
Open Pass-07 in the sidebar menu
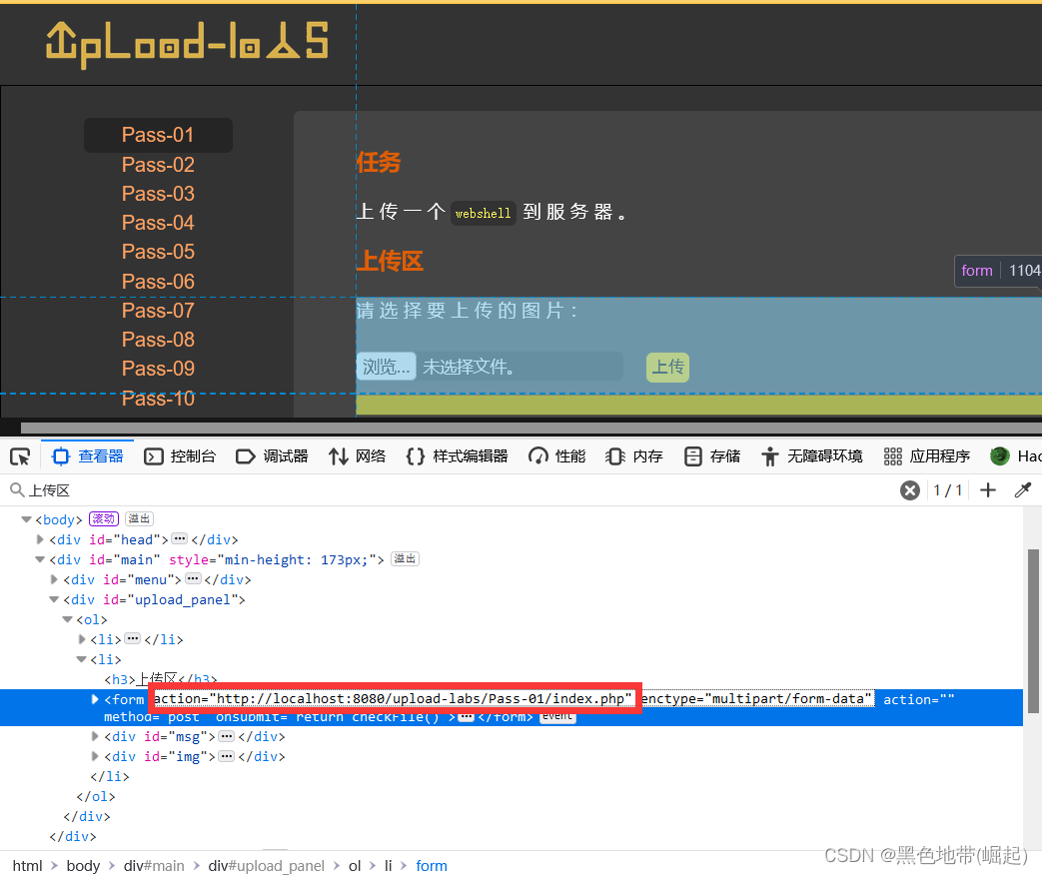tap(158, 311)
